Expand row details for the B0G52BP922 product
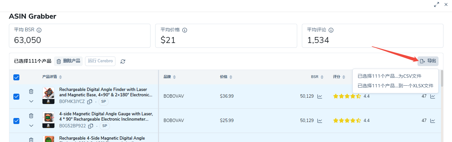This screenshot has height=142, width=452. 31,126
